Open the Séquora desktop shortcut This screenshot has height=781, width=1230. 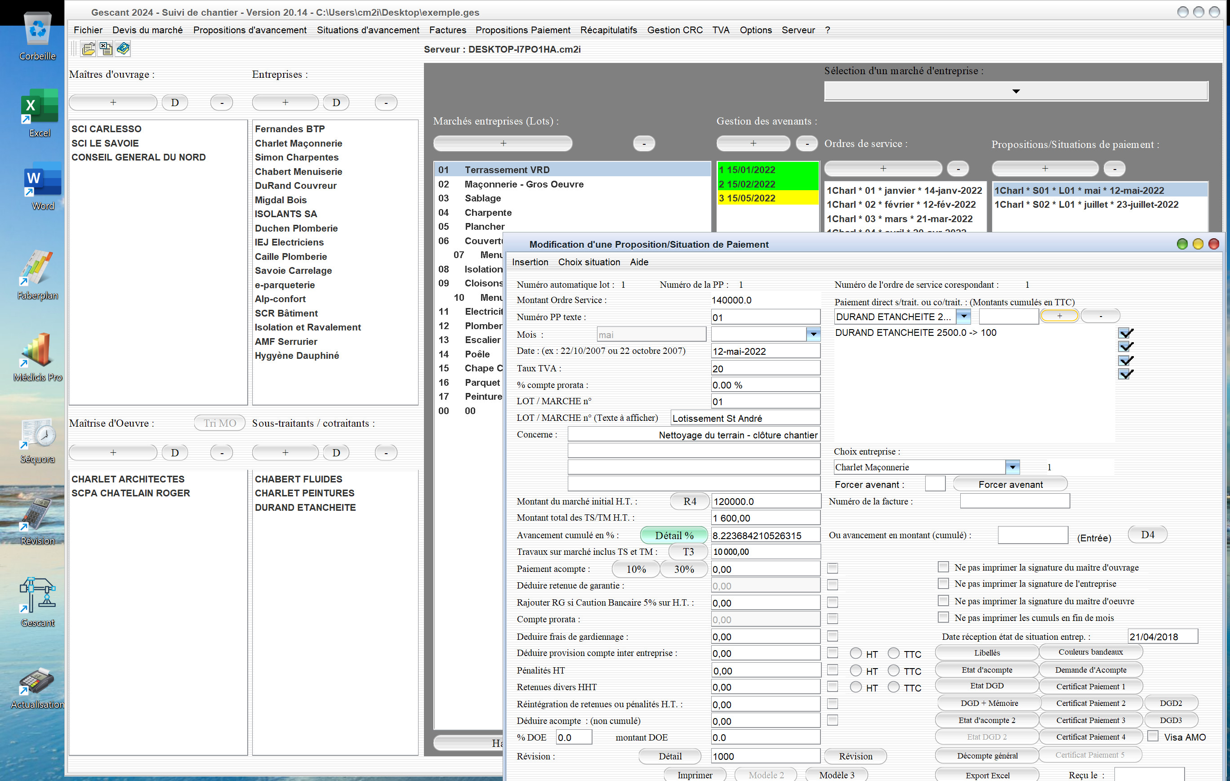click(x=37, y=440)
